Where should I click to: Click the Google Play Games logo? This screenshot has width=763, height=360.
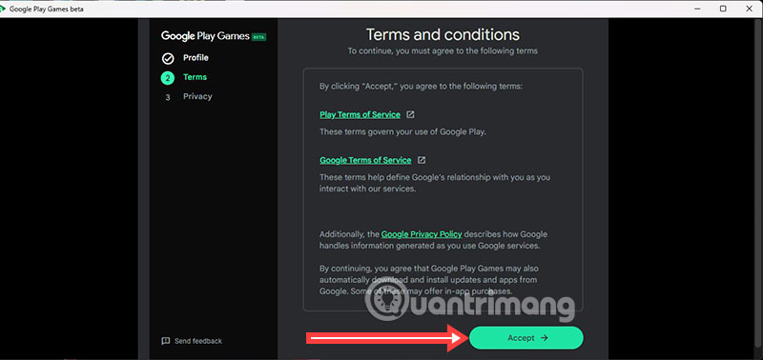(x=205, y=36)
